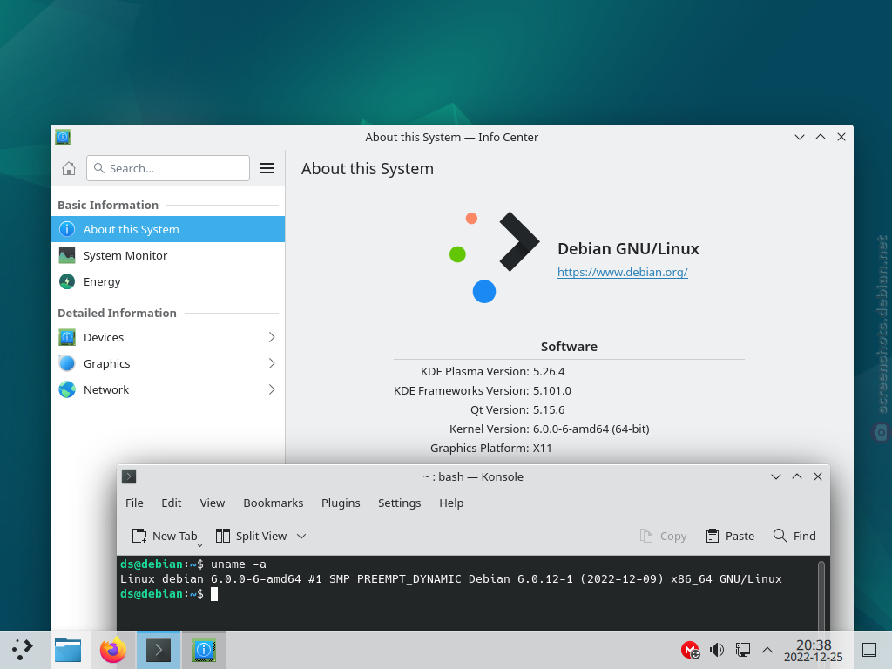892x669 pixels.
Task: Open the Konsole Settings menu
Action: click(x=399, y=503)
